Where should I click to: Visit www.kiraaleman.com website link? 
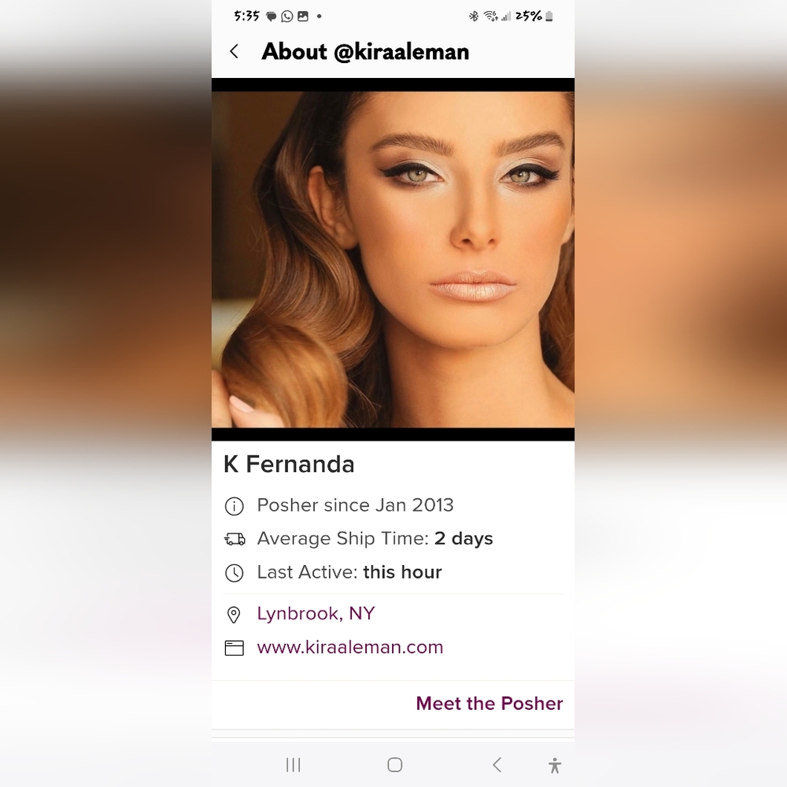pos(350,647)
